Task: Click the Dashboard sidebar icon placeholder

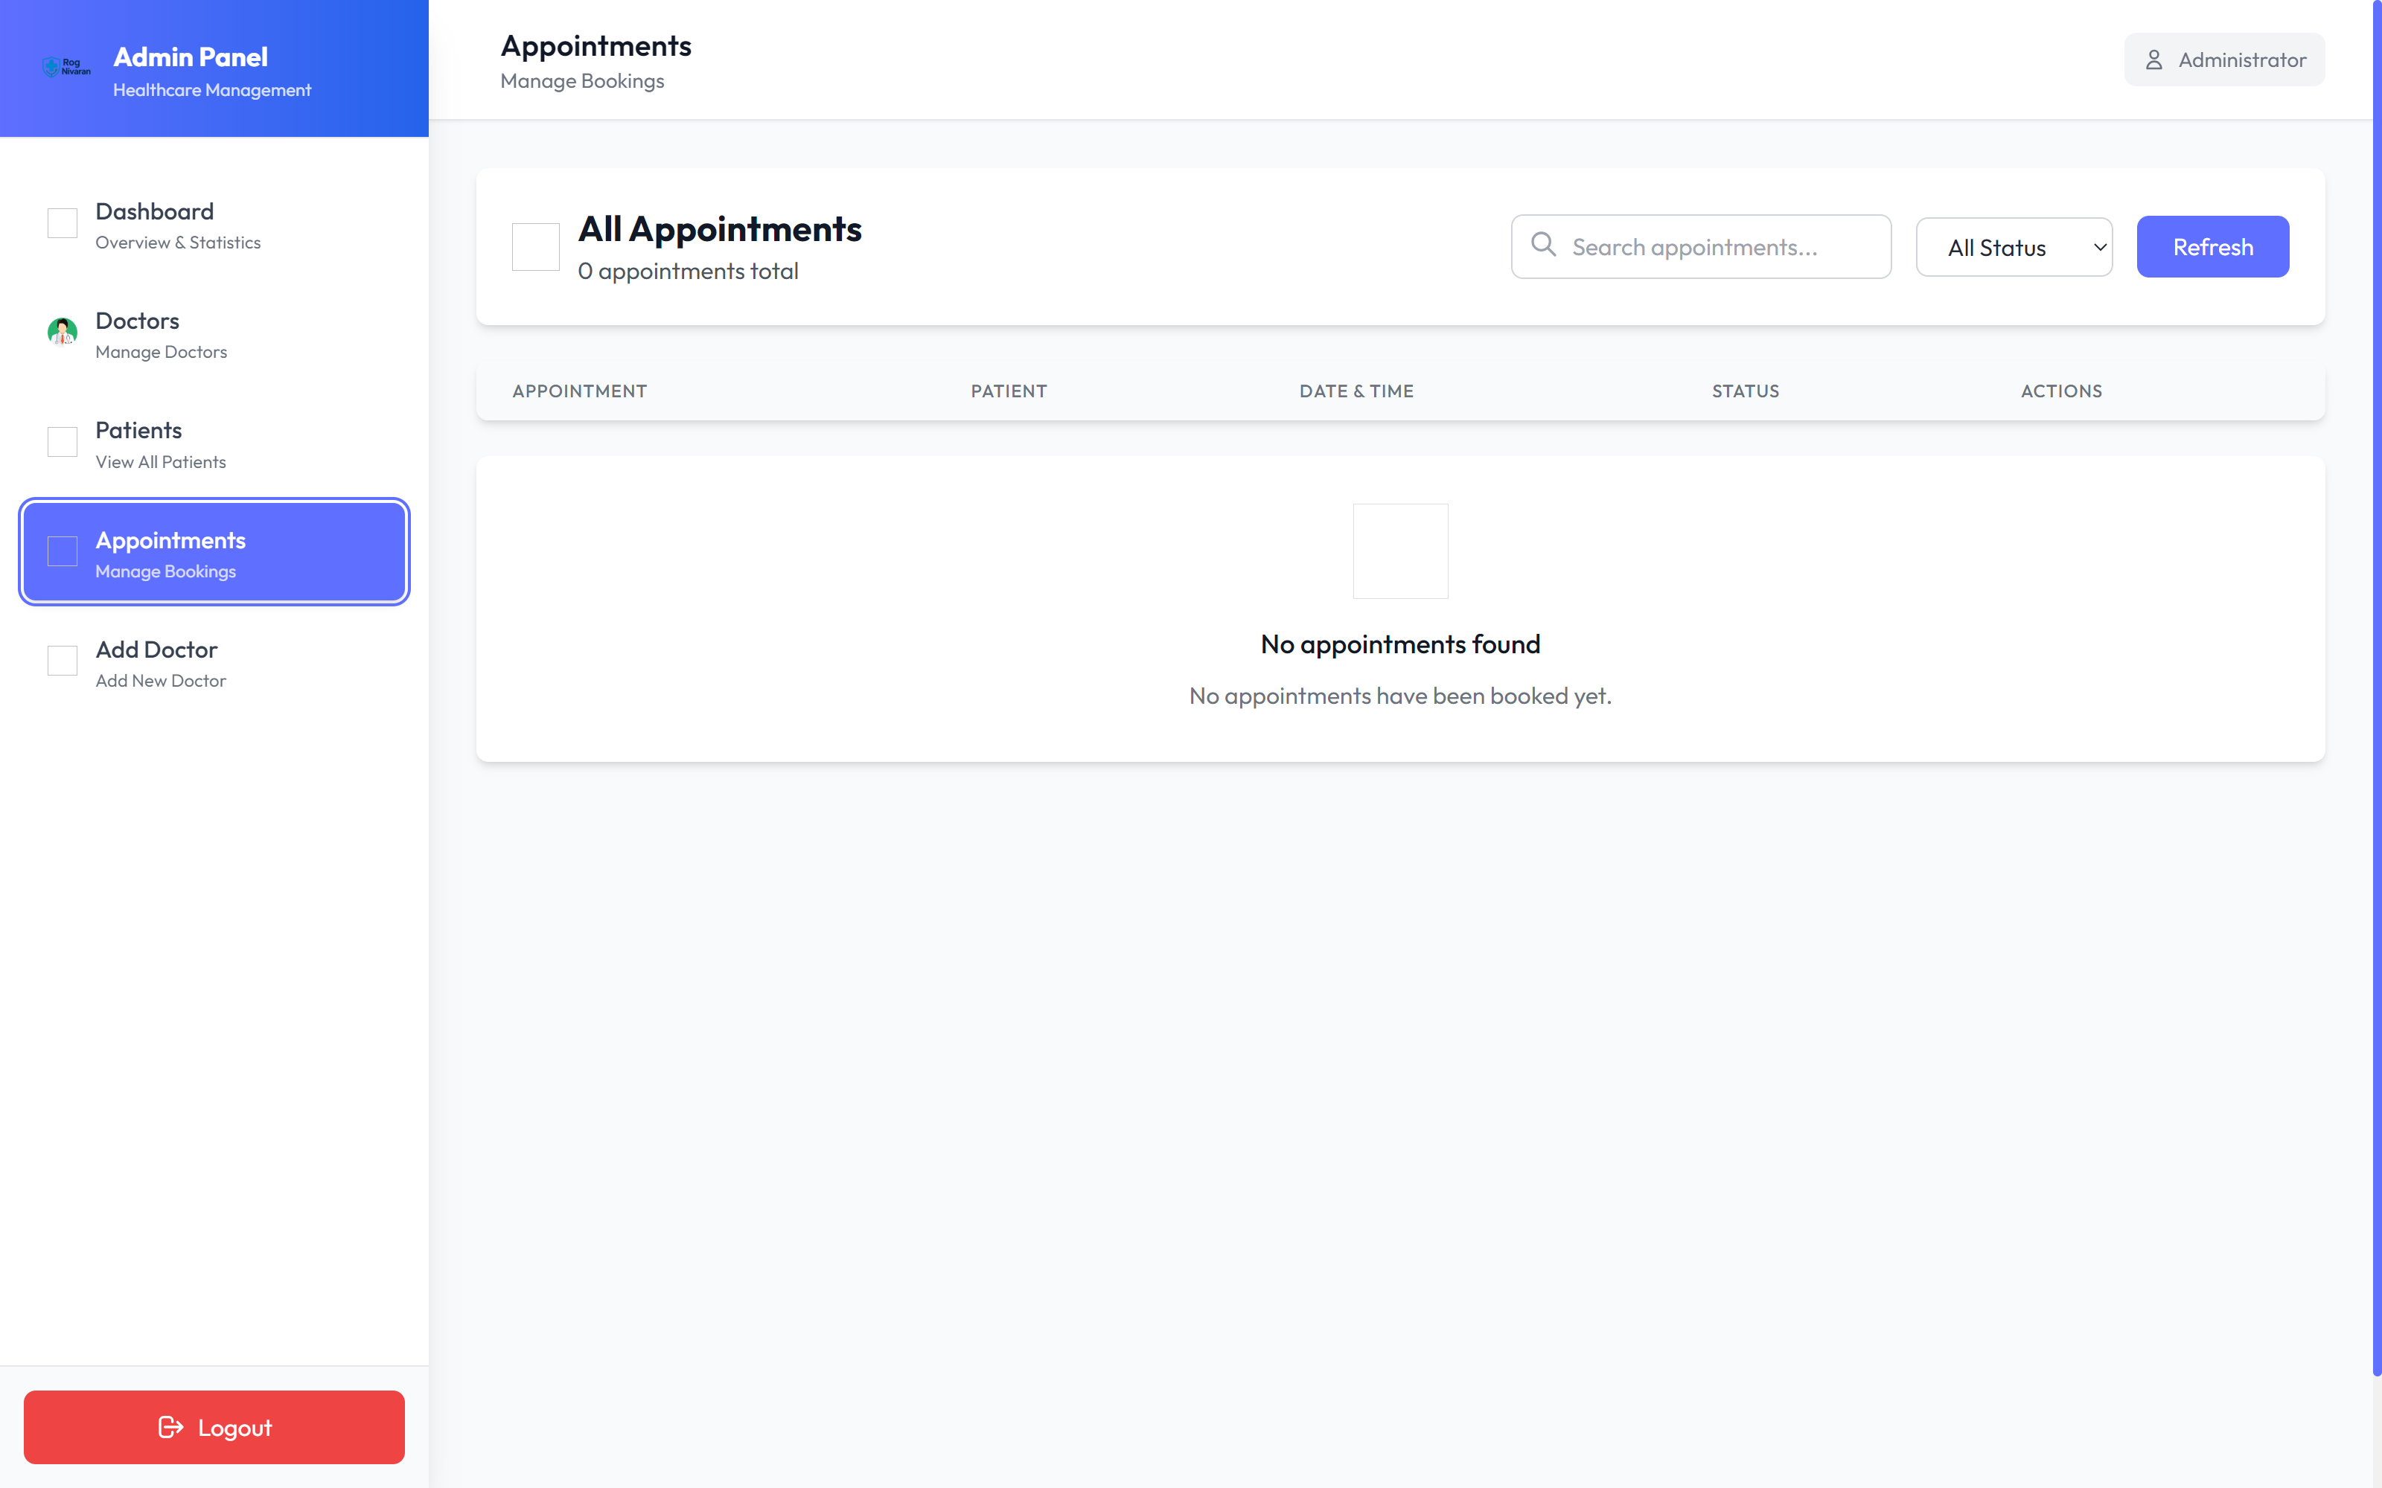Action: 62,223
